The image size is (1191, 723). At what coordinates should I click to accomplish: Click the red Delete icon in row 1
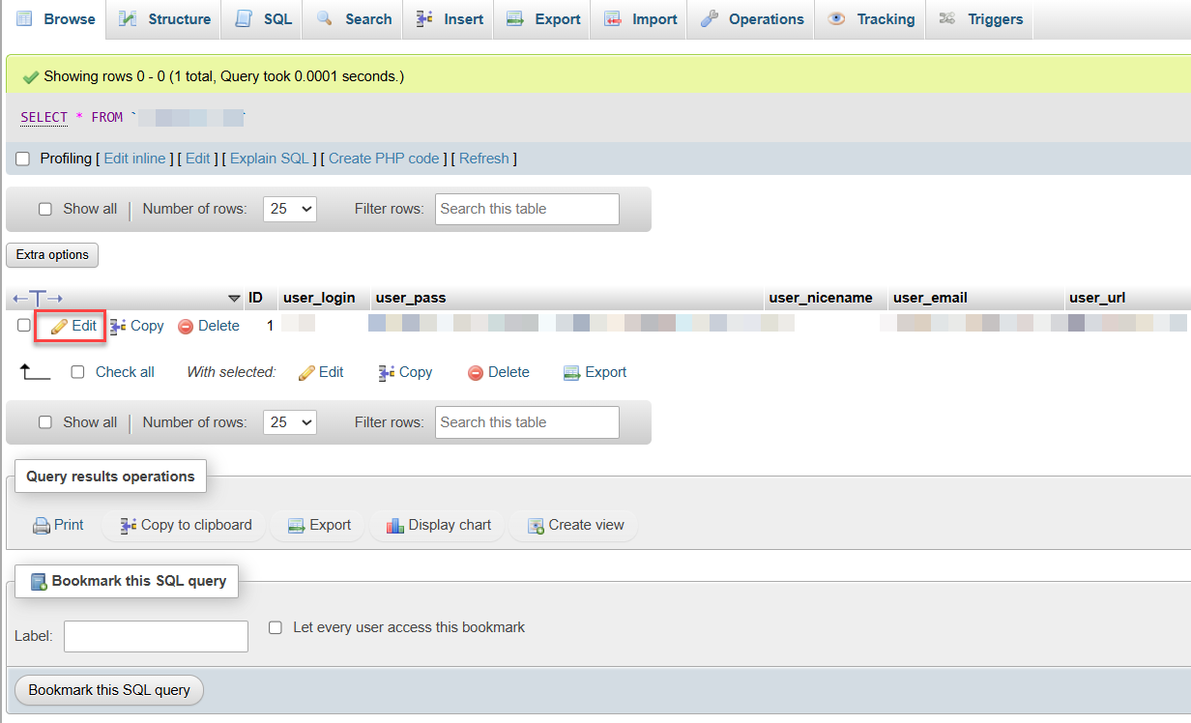(x=186, y=327)
